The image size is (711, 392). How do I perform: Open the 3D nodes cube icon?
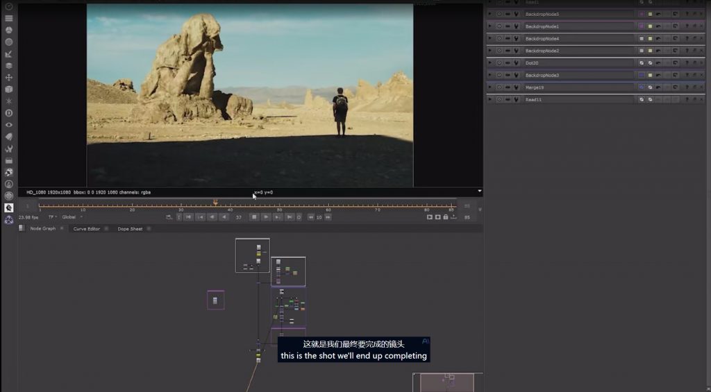point(8,90)
